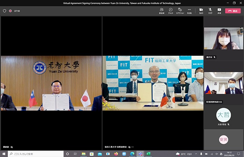
Task: Click the meeting timer 37:10
Action: click(x=17, y=11)
